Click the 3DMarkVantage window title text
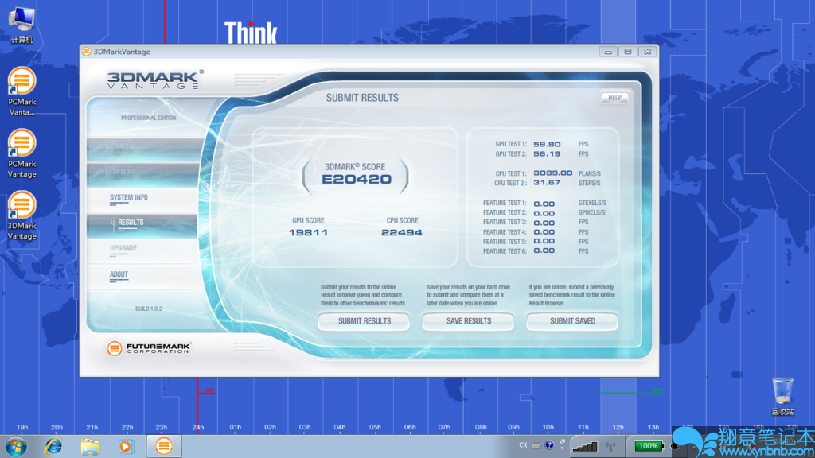The height and width of the screenshot is (458, 815). click(x=122, y=52)
